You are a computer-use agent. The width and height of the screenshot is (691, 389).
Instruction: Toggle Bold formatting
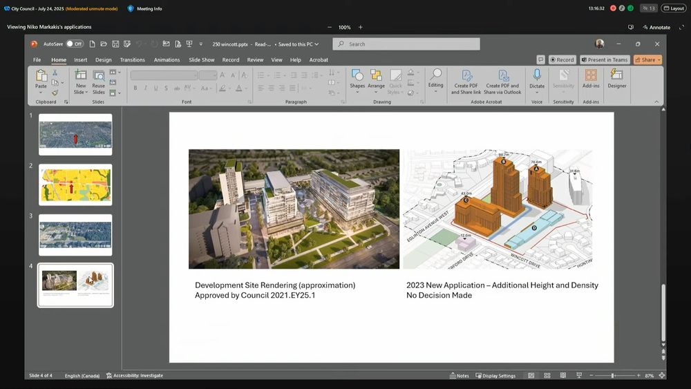pyautogui.click(x=135, y=88)
